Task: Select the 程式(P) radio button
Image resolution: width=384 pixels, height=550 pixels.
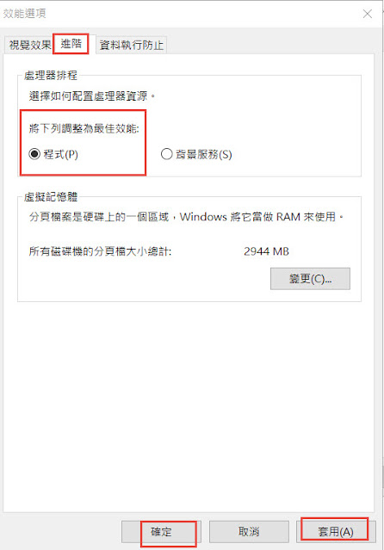Action: click(x=34, y=154)
